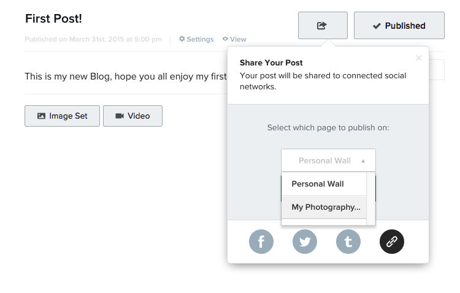This screenshot has height=293, width=460.
Task: Open post Settings with gear icon
Action: 196,39
